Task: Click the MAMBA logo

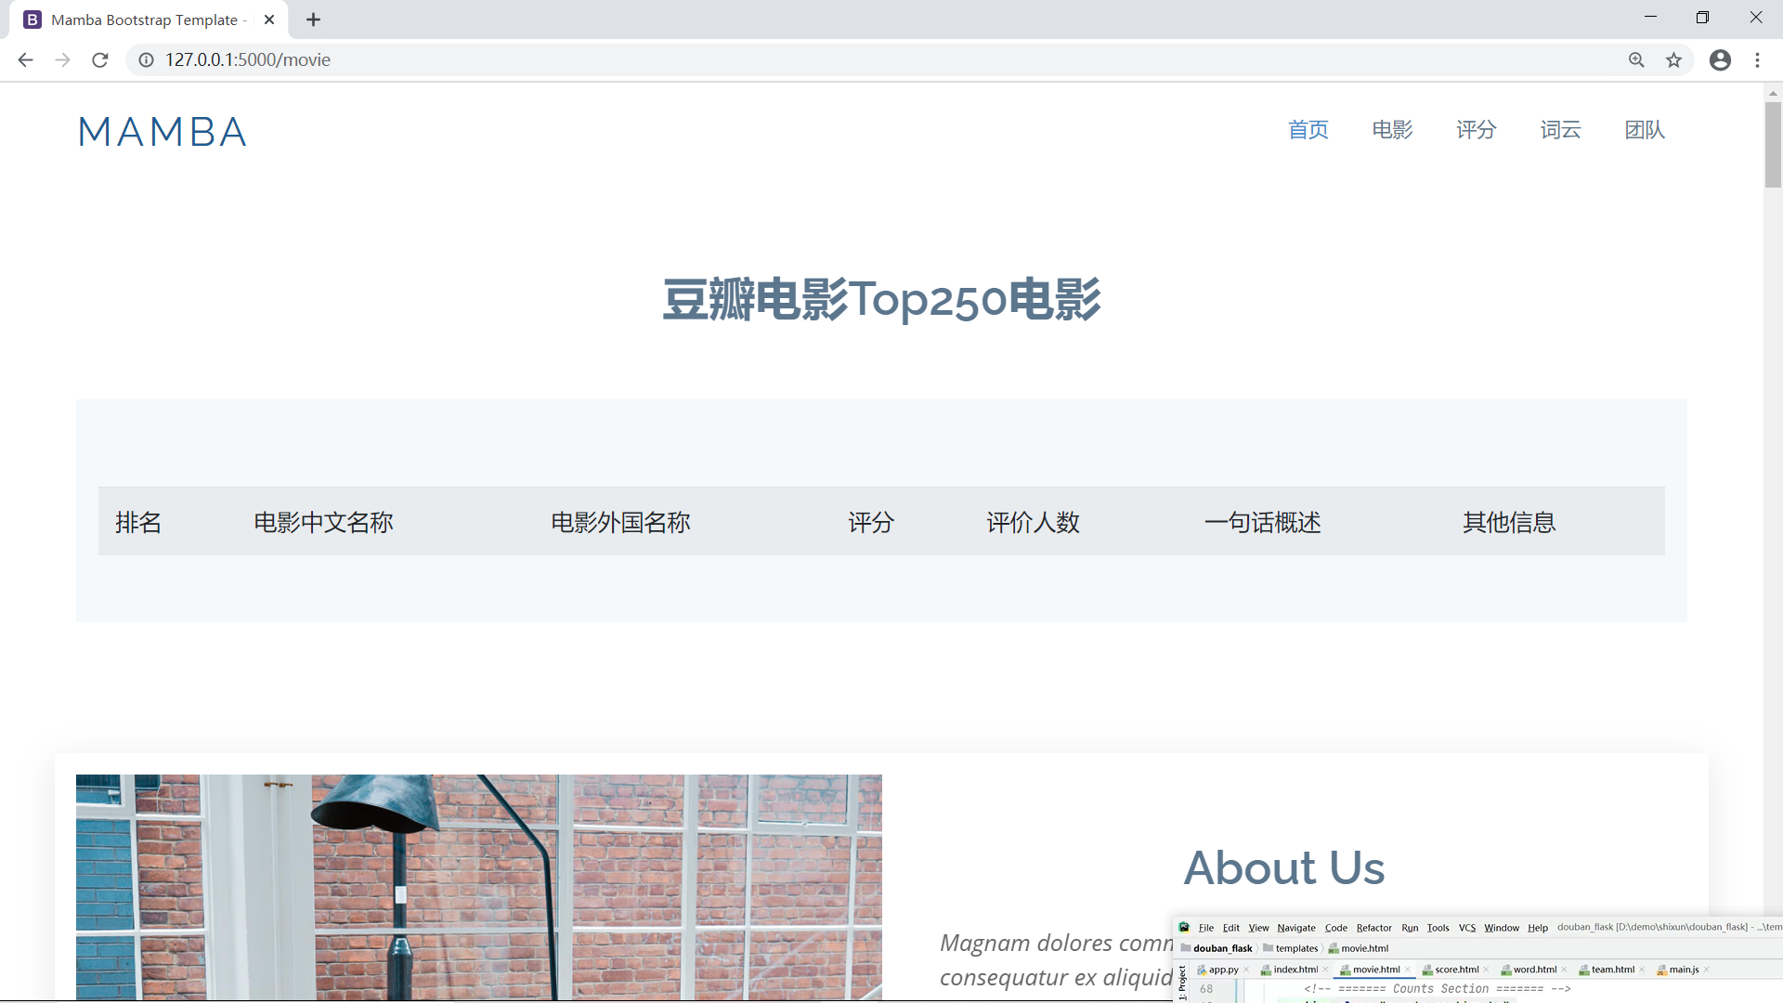Action: point(163,132)
